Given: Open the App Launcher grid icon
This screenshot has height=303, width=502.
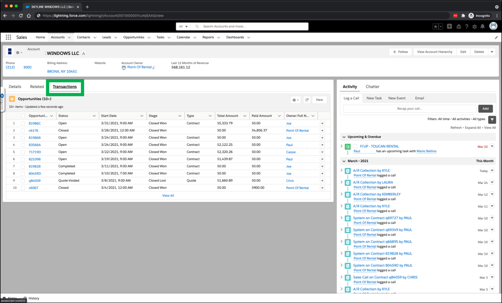Looking at the screenshot, I should [x=8, y=37].
